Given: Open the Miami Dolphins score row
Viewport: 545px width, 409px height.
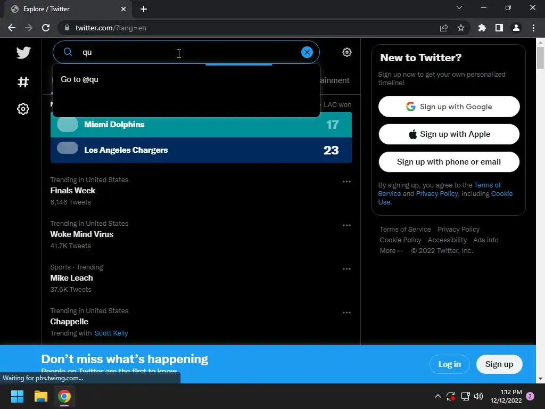Looking at the screenshot, I should [201, 125].
